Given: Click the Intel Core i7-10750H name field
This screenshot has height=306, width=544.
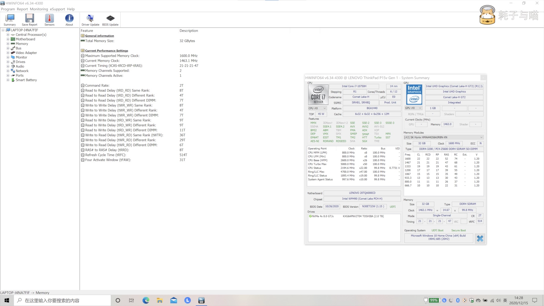Looking at the screenshot, I should (354, 86).
